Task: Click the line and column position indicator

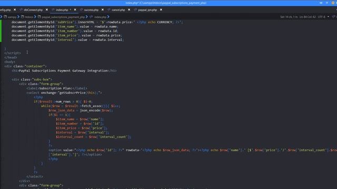Action: click(x=308, y=17)
